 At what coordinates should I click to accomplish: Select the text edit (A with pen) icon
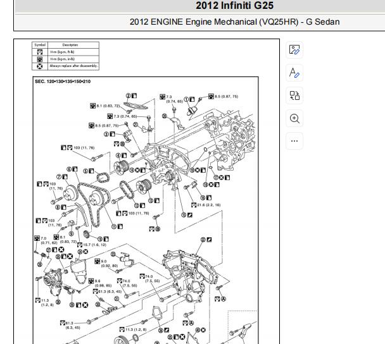click(x=294, y=73)
